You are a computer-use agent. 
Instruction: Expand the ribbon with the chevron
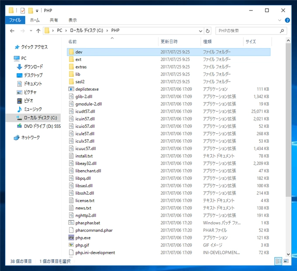point(280,20)
